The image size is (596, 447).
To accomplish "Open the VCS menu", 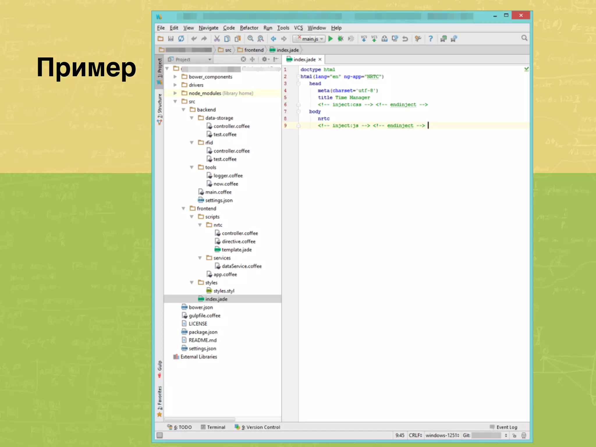I will click(298, 28).
